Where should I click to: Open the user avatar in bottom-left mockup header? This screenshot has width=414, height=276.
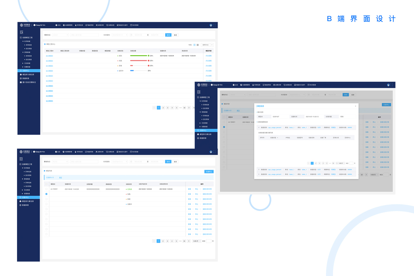211,152
